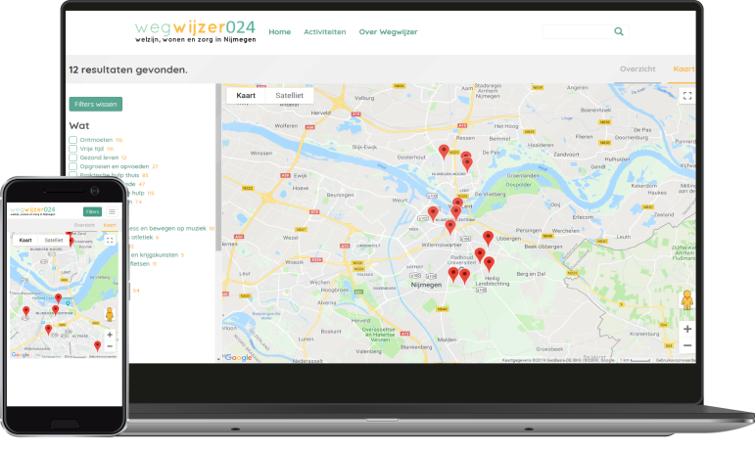
Task: Select Satelliet map type on phone map
Action: click(54, 240)
